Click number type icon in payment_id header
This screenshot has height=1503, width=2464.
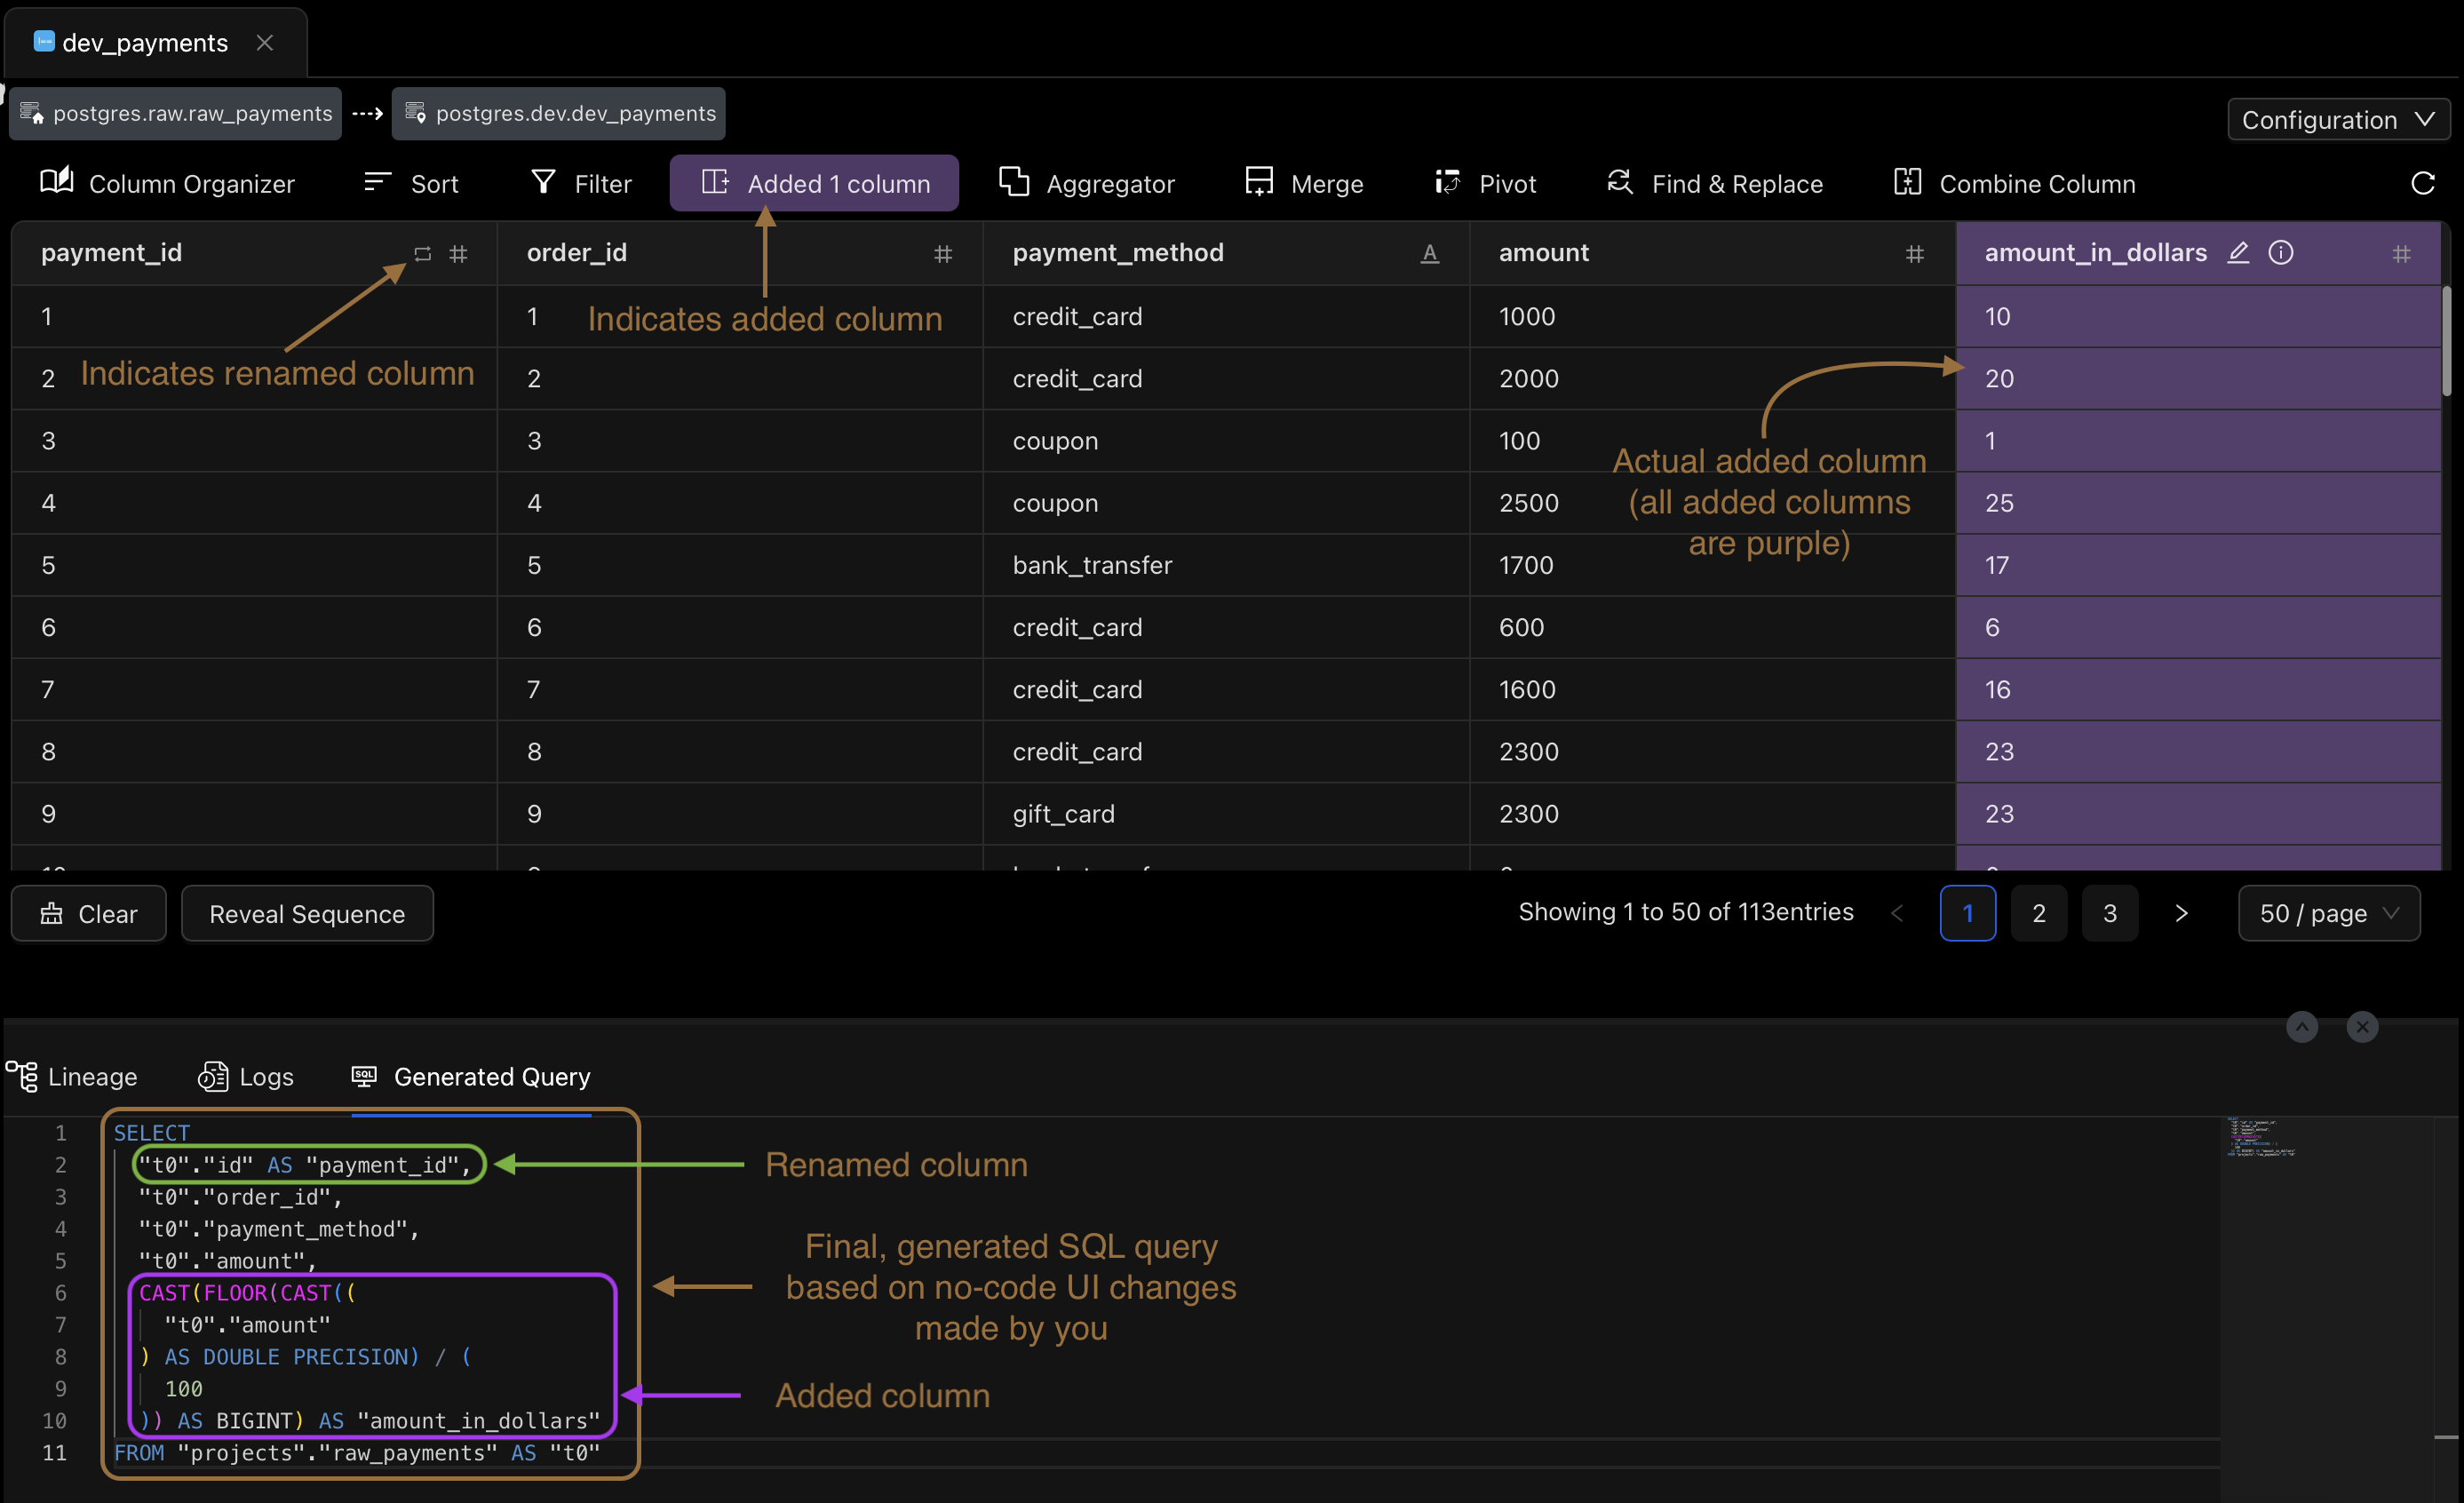click(458, 254)
